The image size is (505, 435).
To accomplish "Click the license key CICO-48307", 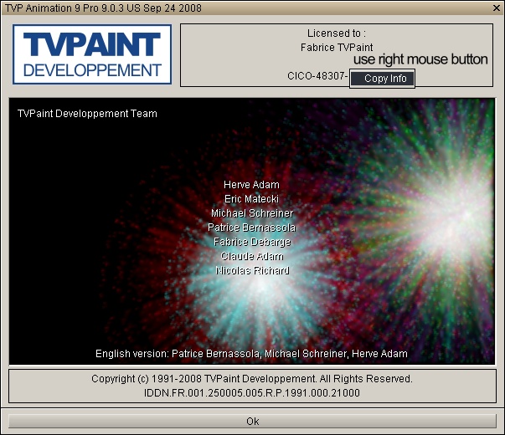I will pyautogui.click(x=318, y=76).
